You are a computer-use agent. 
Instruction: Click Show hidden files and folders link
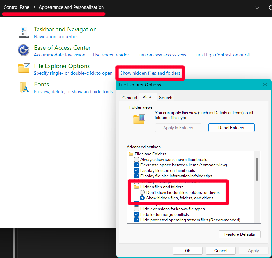pos(150,73)
